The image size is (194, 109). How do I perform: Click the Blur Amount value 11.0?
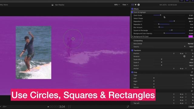[191, 28]
